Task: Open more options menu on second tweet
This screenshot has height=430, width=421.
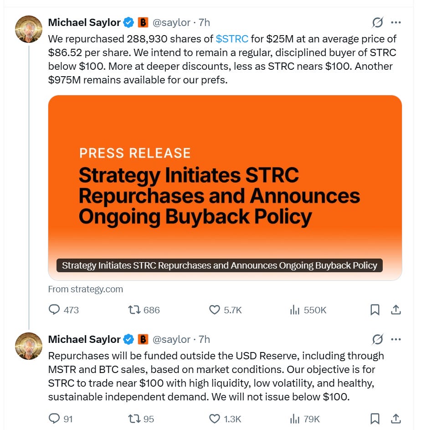Action: pyautogui.click(x=396, y=340)
